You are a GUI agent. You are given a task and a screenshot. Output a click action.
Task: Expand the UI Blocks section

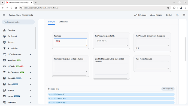click(x=30, y=66)
